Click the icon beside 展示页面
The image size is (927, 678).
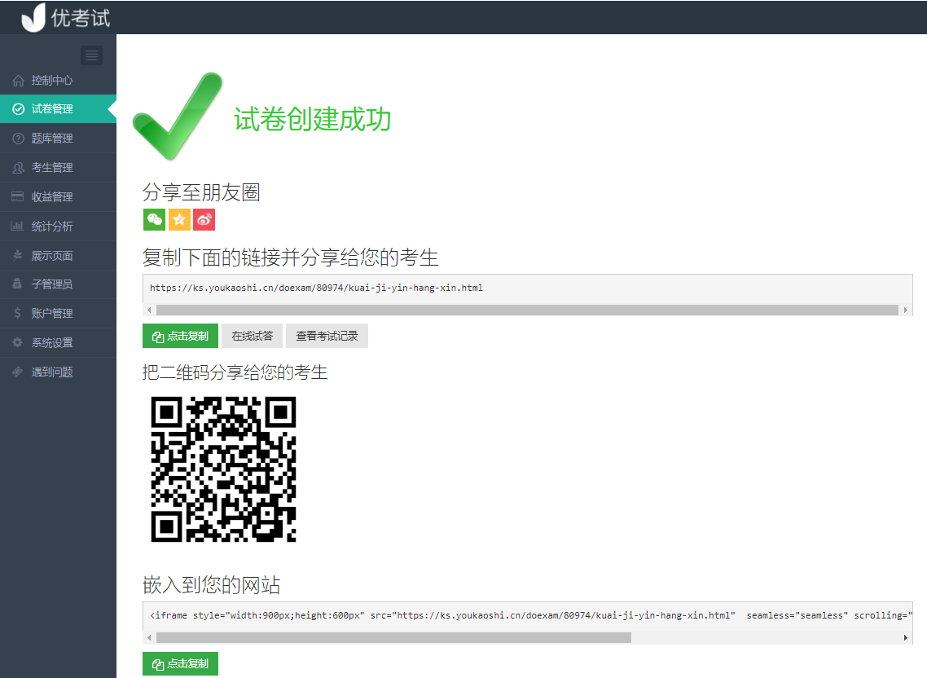pyautogui.click(x=18, y=255)
